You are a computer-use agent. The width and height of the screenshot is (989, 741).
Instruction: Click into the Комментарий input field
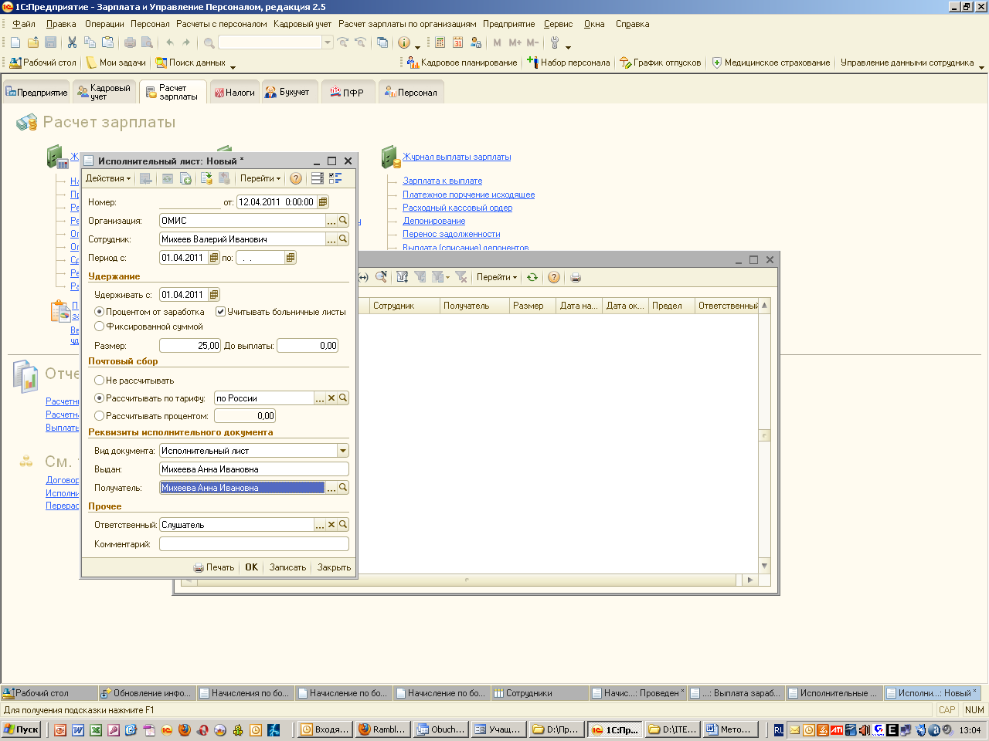coord(254,544)
